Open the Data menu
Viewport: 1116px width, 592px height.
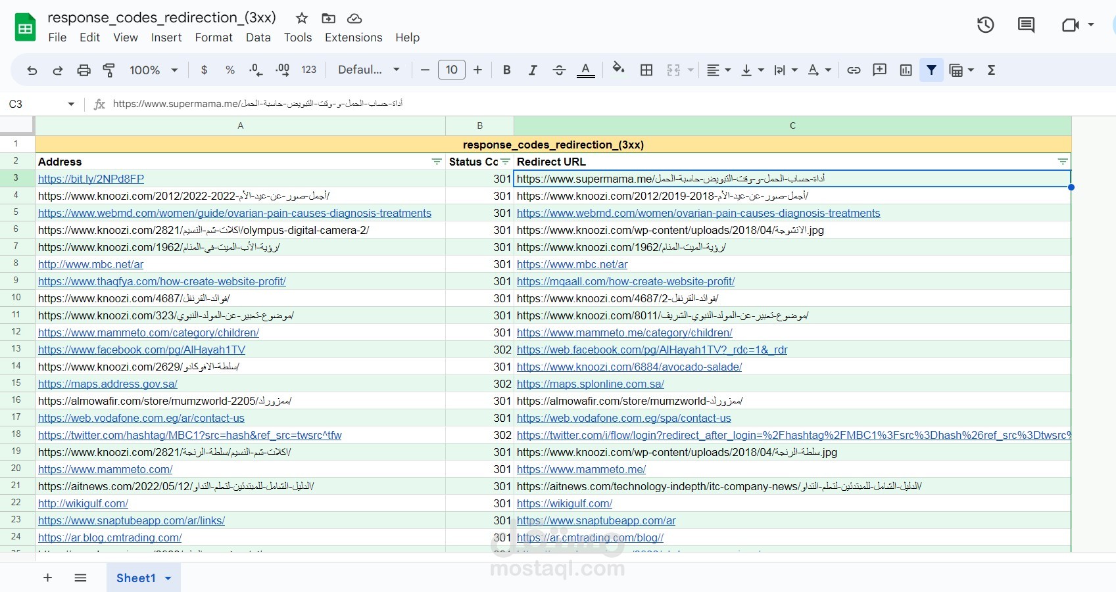(258, 37)
